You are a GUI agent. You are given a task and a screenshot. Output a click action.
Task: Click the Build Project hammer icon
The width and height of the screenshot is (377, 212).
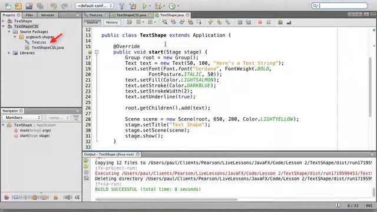122,6
